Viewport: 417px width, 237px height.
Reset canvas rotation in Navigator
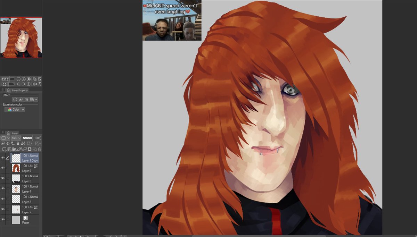[28, 84]
